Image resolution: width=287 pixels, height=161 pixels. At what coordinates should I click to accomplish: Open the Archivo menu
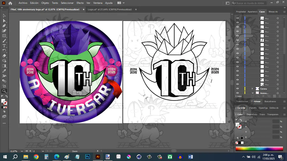tap(23, 3)
